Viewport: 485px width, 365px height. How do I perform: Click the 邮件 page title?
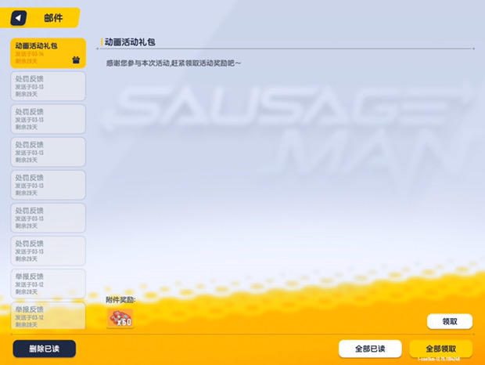(x=53, y=18)
